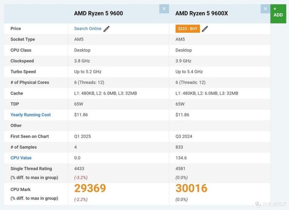Click the 30016 CPU Mark score
Screen dimensions: 289x210
191,188
